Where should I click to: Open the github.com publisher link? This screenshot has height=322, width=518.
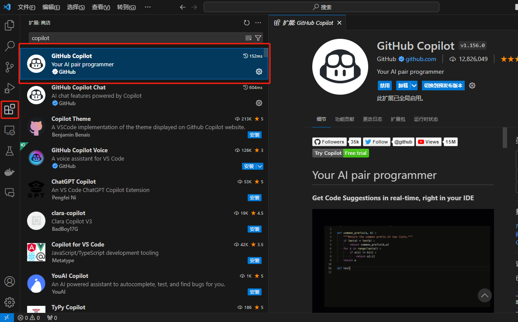[421, 59]
